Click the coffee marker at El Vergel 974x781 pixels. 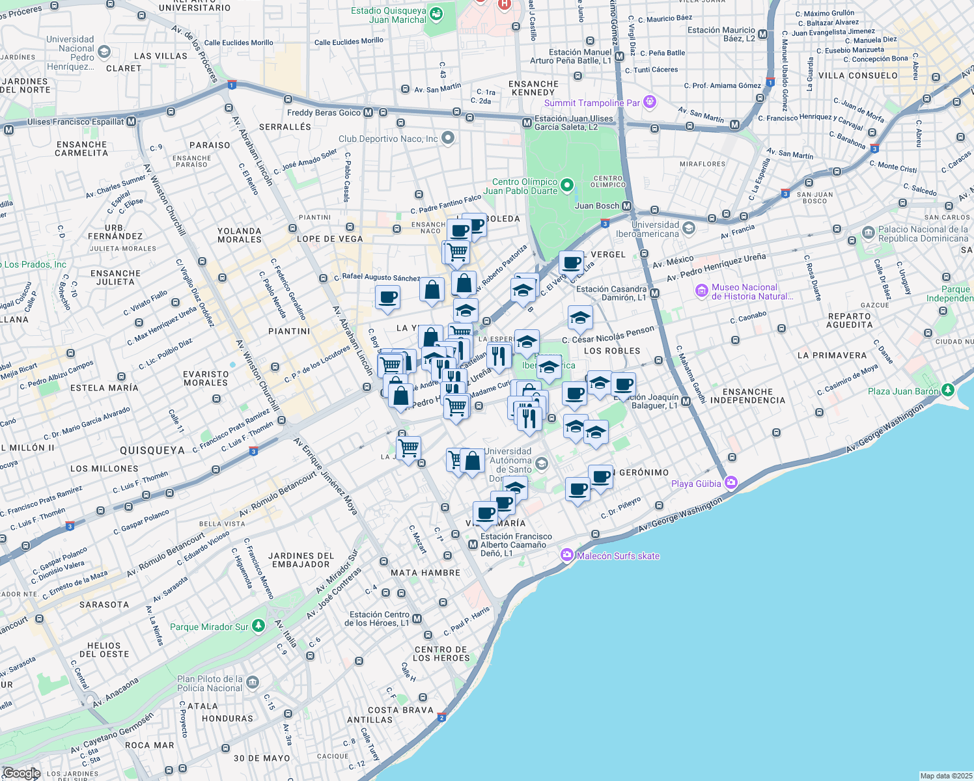(x=571, y=264)
